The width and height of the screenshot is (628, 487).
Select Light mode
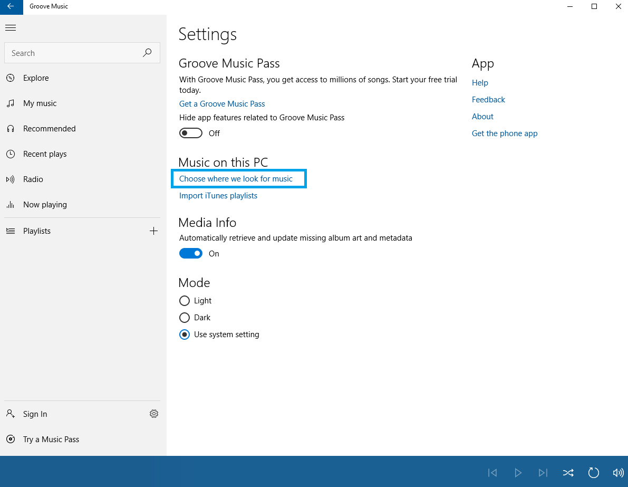(x=185, y=300)
